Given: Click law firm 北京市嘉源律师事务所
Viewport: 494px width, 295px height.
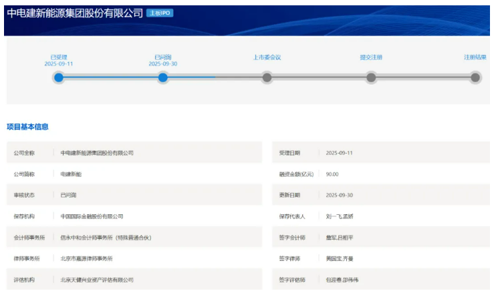Looking at the screenshot, I should [x=86, y=258].
